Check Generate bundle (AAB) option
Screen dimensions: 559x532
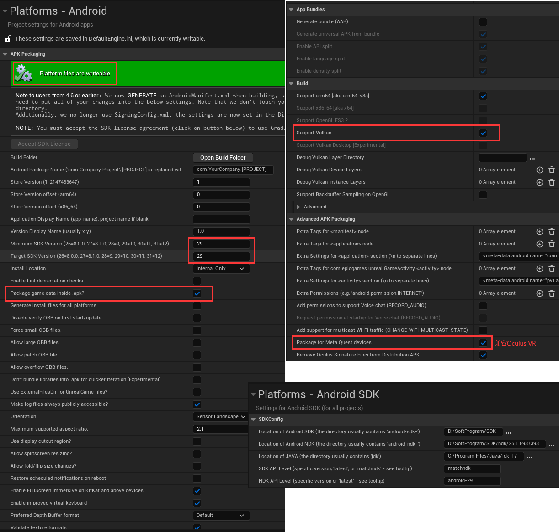coord(483,22)
